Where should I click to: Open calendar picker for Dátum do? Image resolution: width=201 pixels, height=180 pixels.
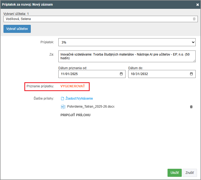(191, 74)
